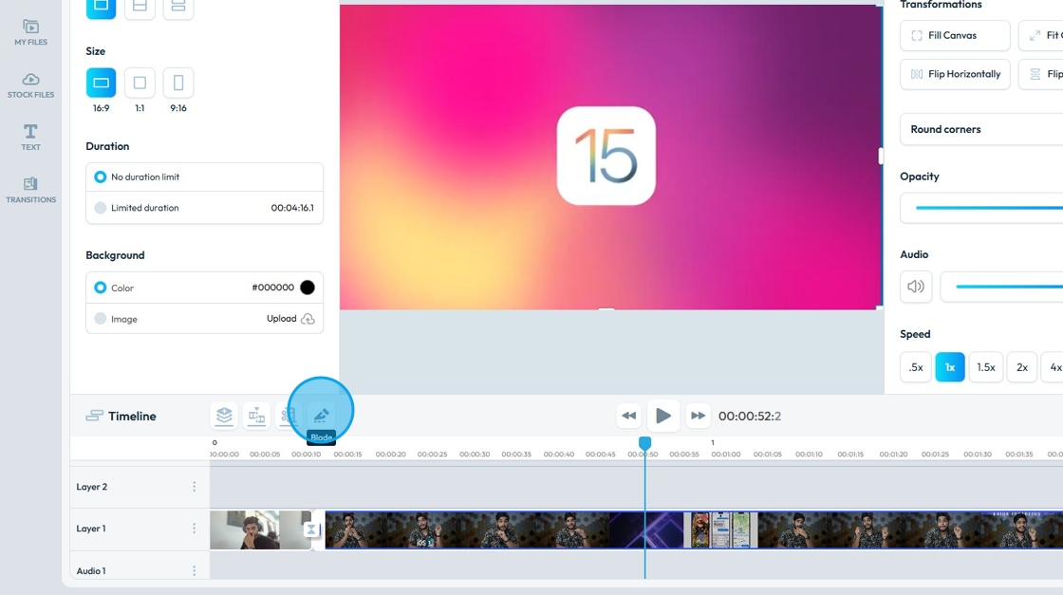Activate the Blade tool
This screenshot has width=1063, height=595.
[321, 416]
